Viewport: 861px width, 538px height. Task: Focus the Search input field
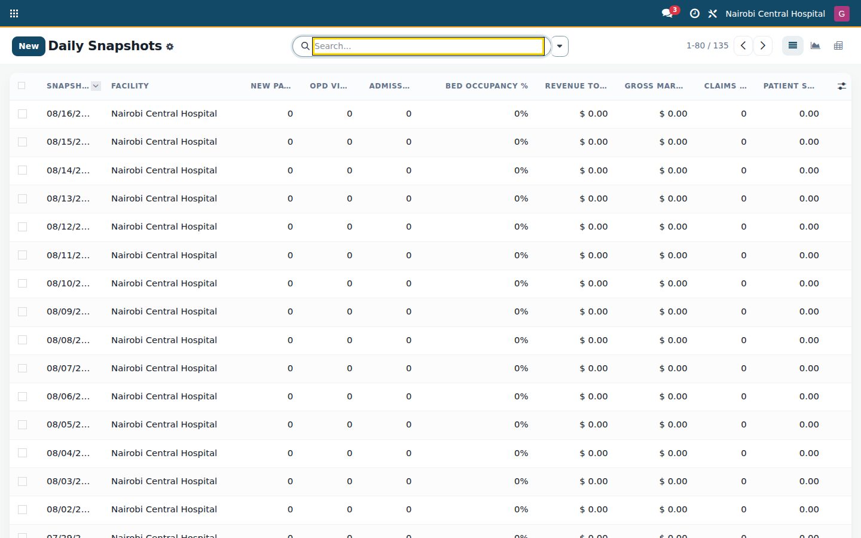[428, 46]
